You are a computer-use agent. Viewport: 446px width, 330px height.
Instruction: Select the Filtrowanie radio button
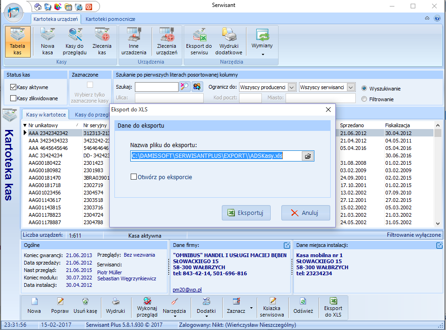point(364,99)
